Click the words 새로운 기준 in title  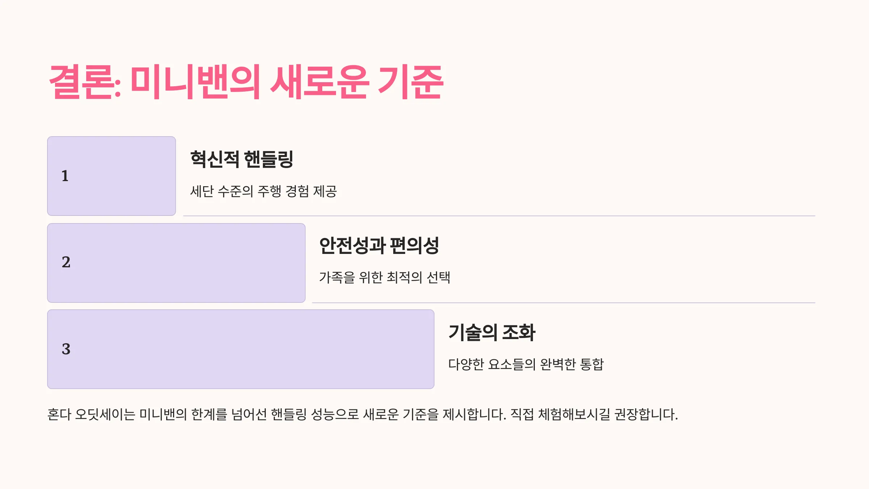click(357, 82)
